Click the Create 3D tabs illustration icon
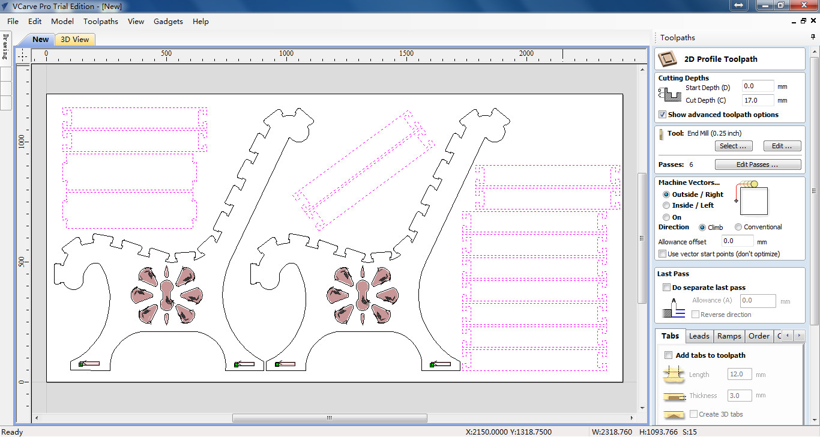 tap(673, 414)
